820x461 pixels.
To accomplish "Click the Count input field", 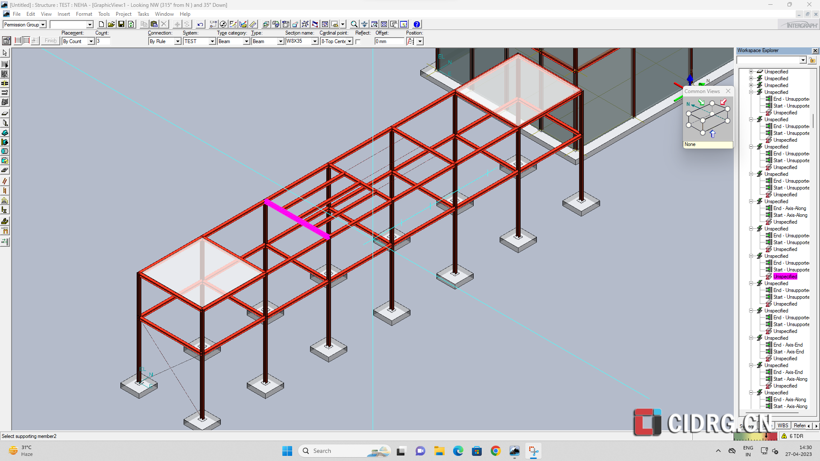I will [x=103, y=41].
